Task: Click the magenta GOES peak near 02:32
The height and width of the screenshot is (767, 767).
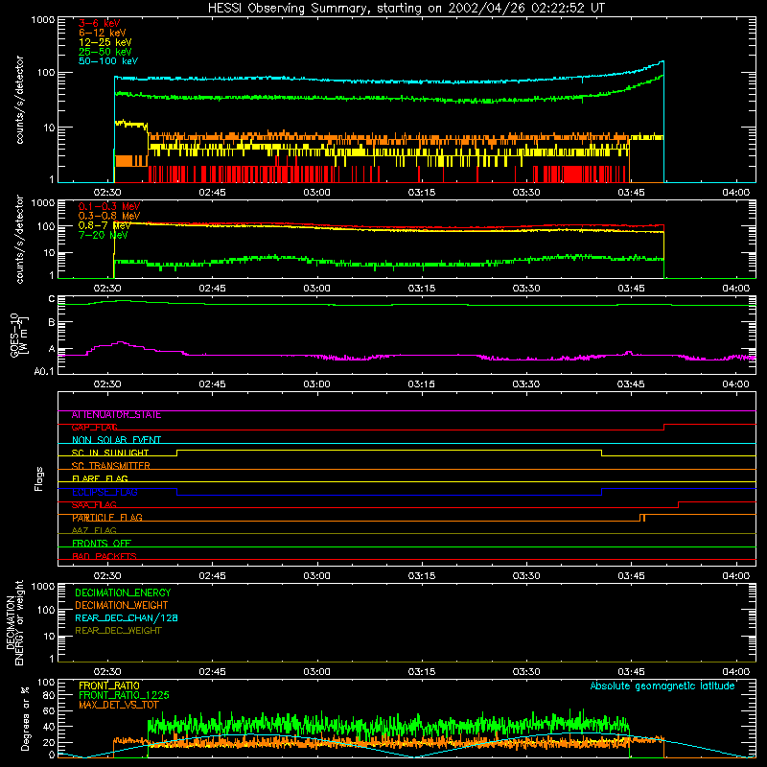Action: point(120,342)
